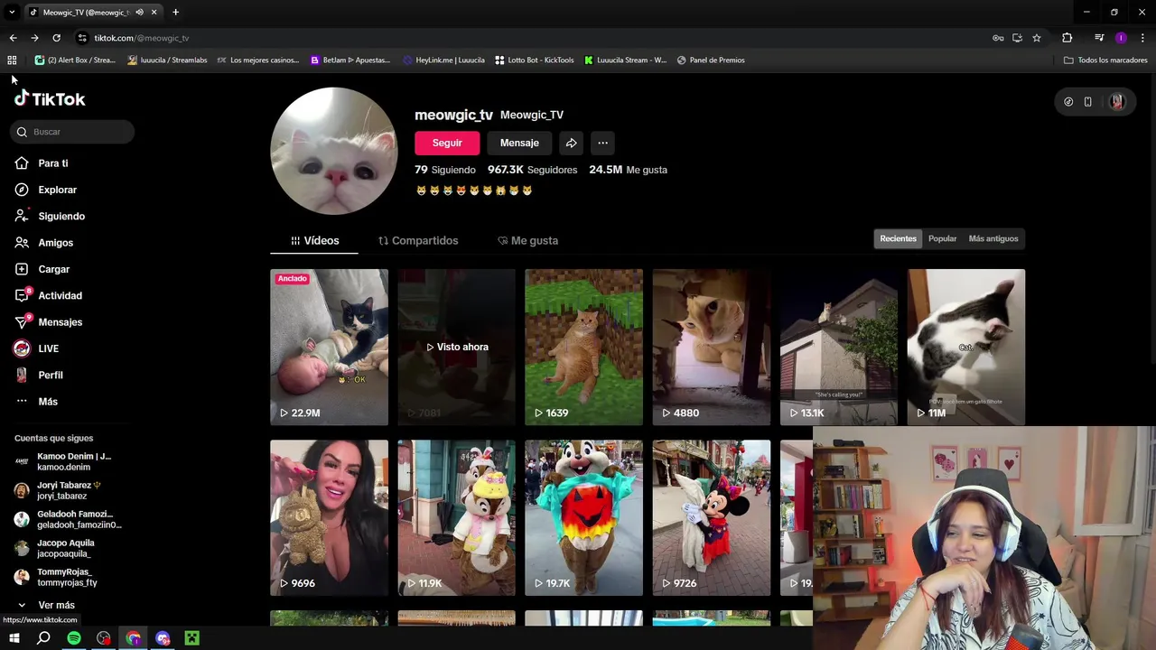
Task: Bookmark page with star icon
Action: (x=1037, y=38)
